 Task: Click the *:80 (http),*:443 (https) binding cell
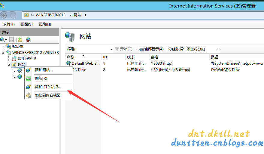[171, 70]
